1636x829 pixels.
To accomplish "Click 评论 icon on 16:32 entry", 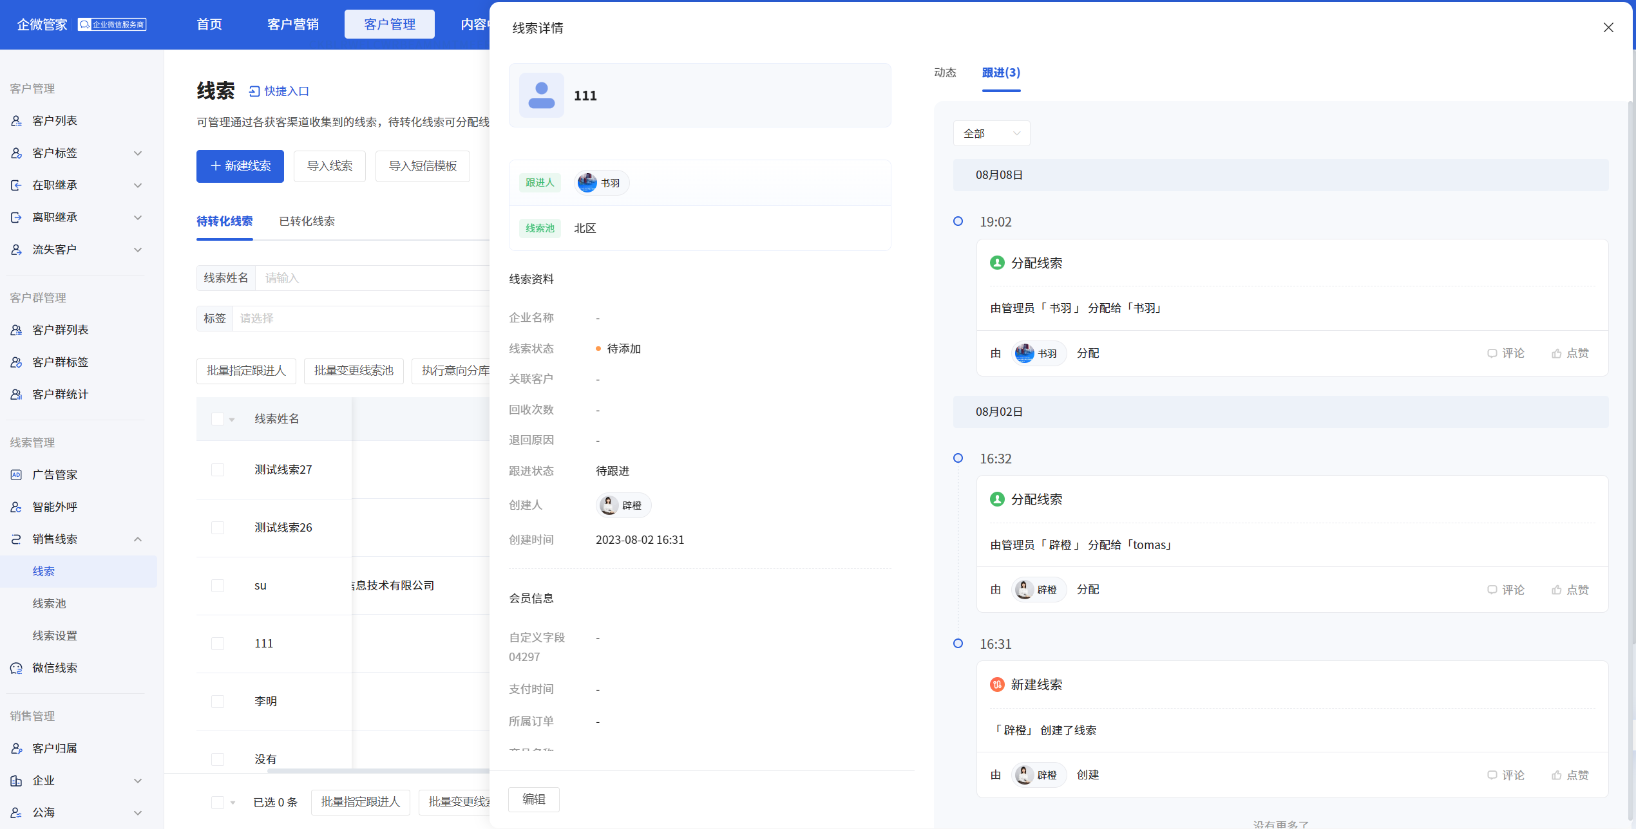I will pos(1492,590).
